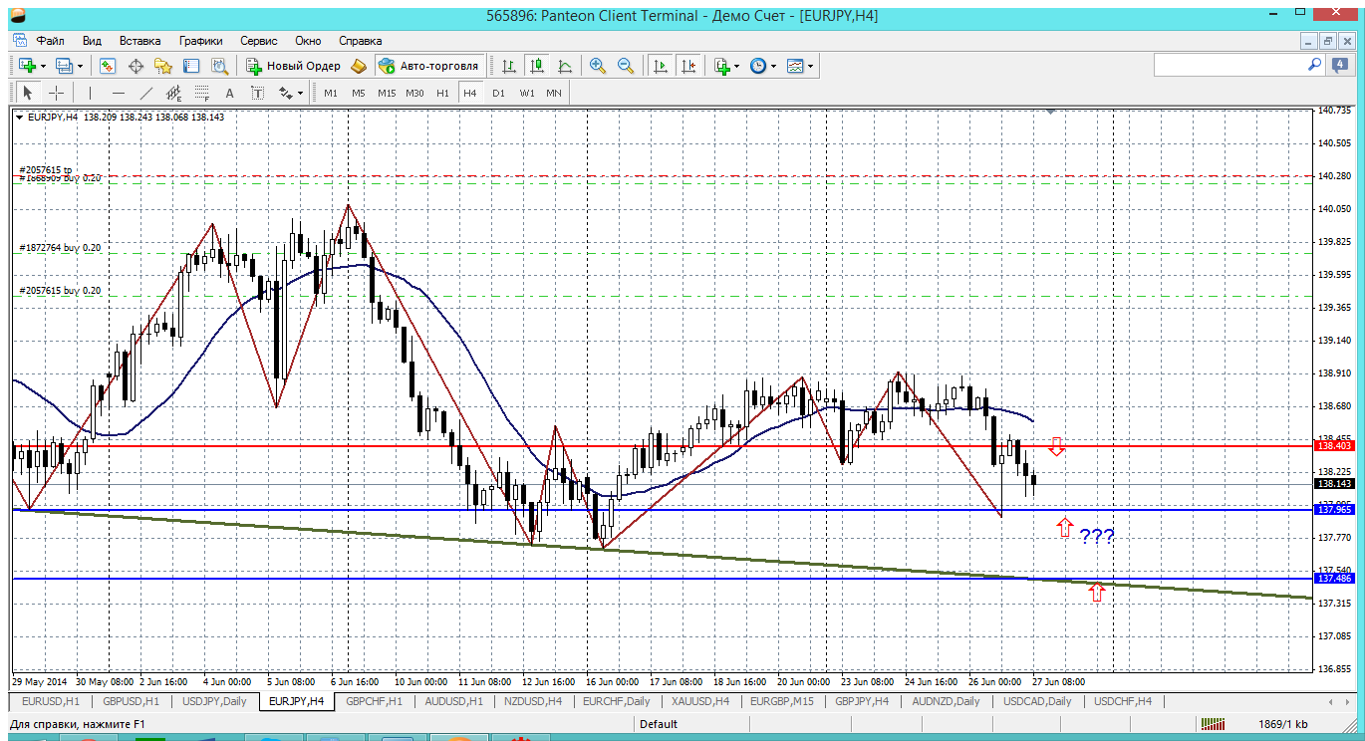The height and width of the screenshot is (741, 1365).
Task: Click the Zoom In magnifier icon
Action: click(598, 66)
